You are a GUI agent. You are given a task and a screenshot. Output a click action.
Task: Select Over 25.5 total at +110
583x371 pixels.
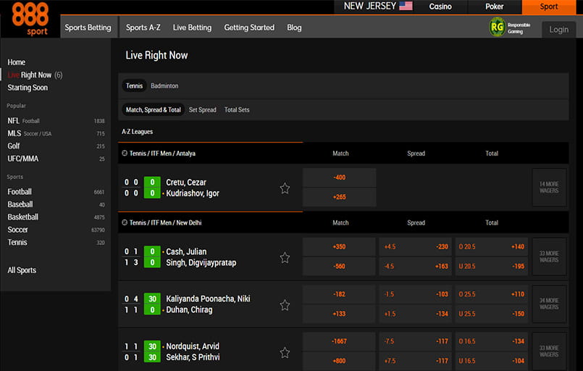coord(492,294)
